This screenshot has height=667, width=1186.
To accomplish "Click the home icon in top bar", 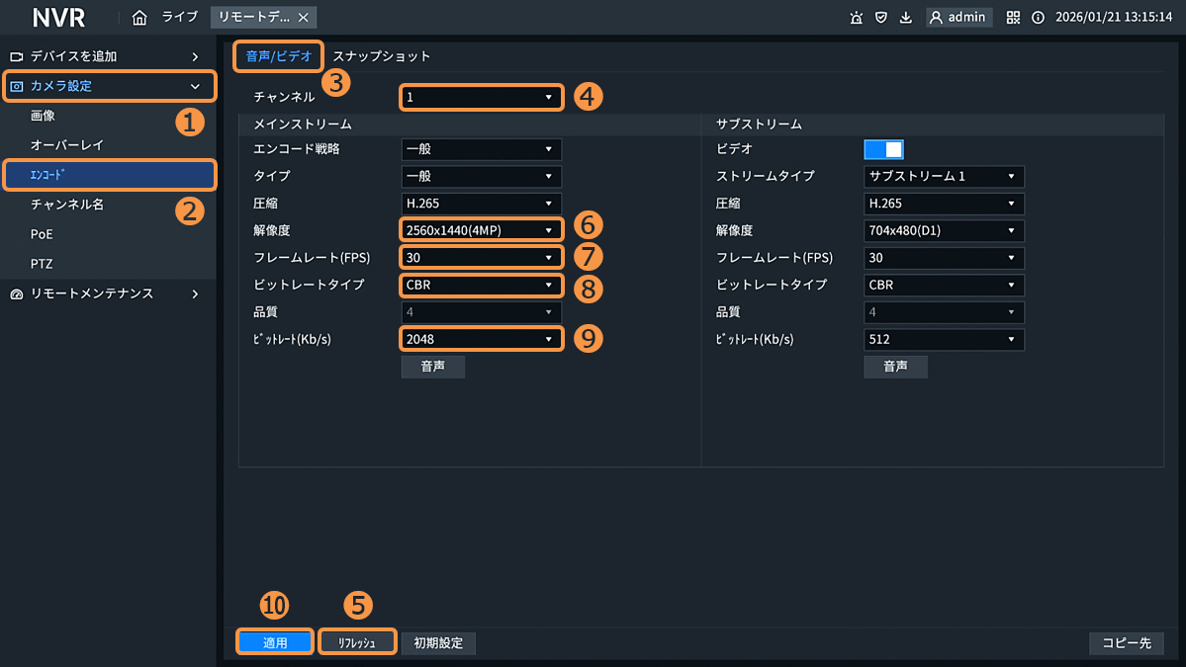I will tap(139, 18).
